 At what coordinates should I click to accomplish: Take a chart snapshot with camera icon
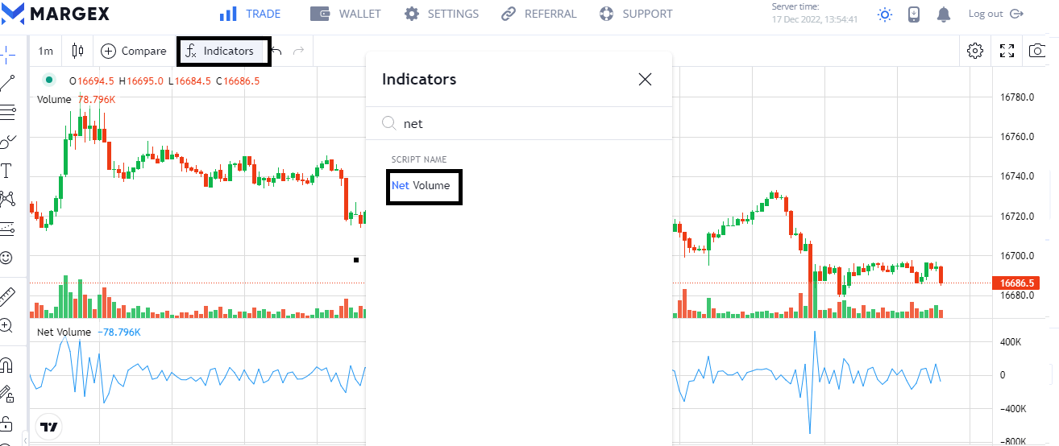click(x=1036, y=51)
